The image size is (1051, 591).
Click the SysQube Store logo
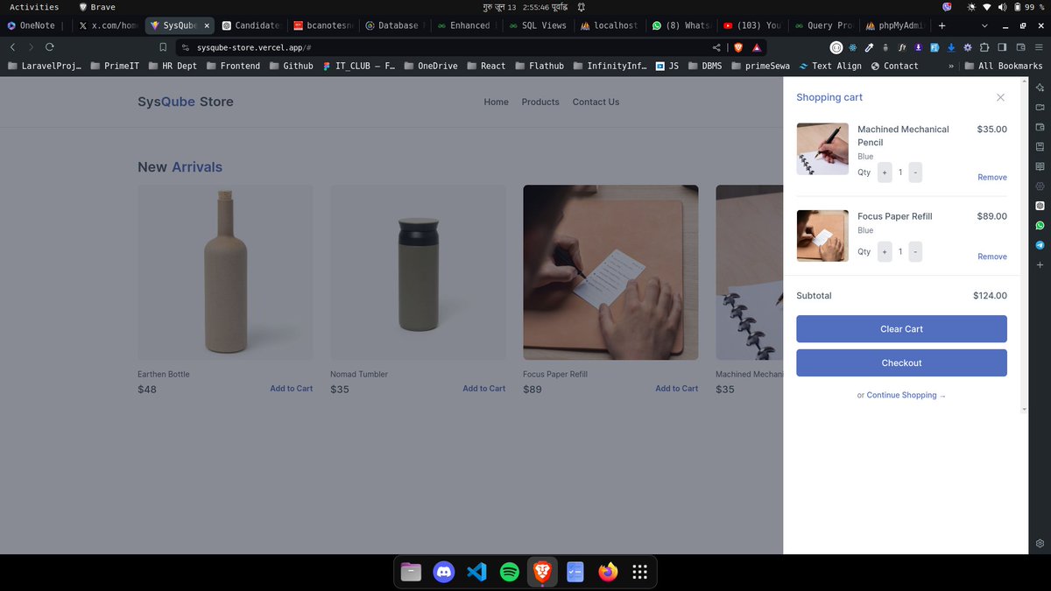186,102
